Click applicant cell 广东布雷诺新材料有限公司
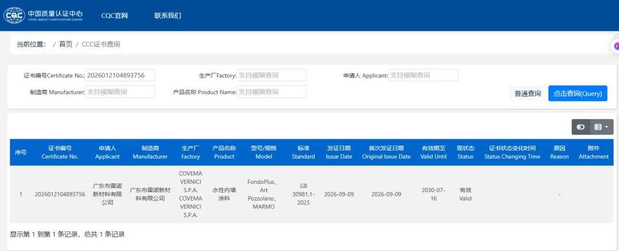The height and width of the screenshot is (251, 619). pyautogui.click(x=107, y=194)
